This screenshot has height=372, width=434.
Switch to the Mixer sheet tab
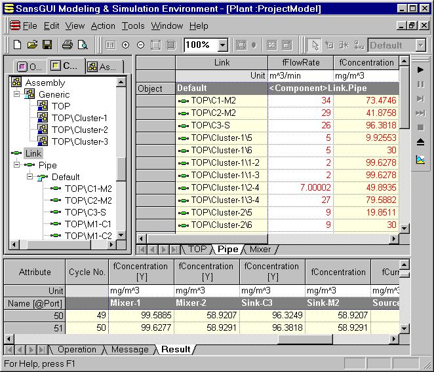260,250
